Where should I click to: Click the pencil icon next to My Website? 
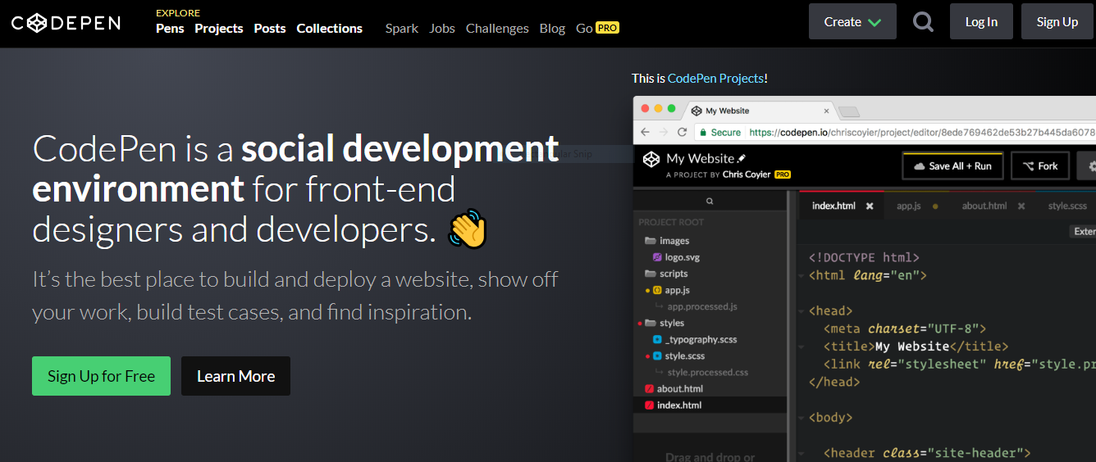(x=742, y=158)
